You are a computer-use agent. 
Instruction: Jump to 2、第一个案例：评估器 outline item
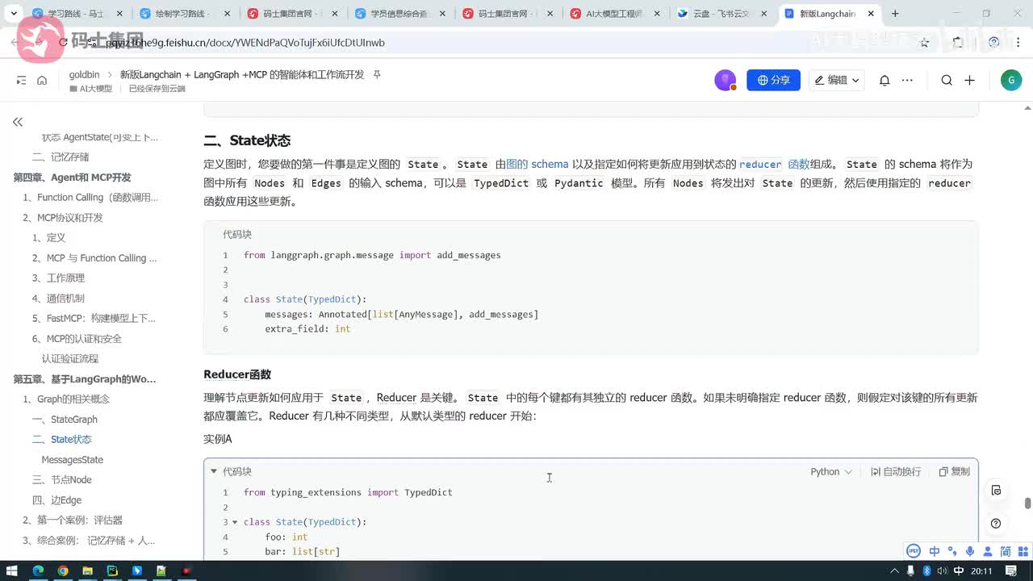[x=73, y=520]
